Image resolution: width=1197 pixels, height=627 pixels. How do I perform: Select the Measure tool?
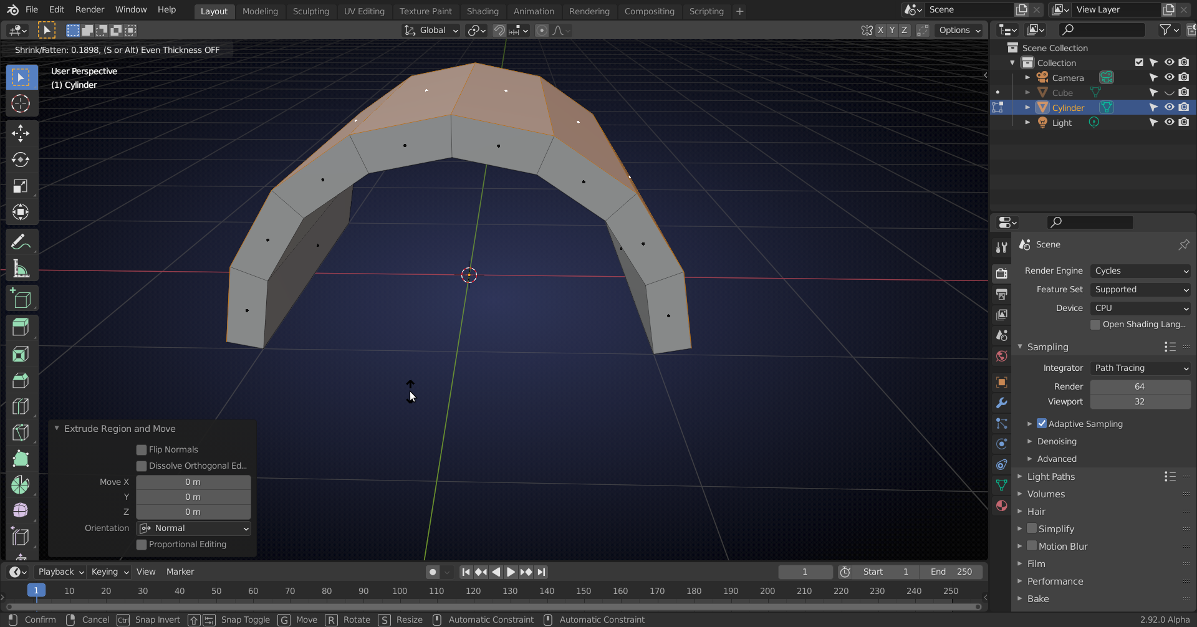(21, 269)
